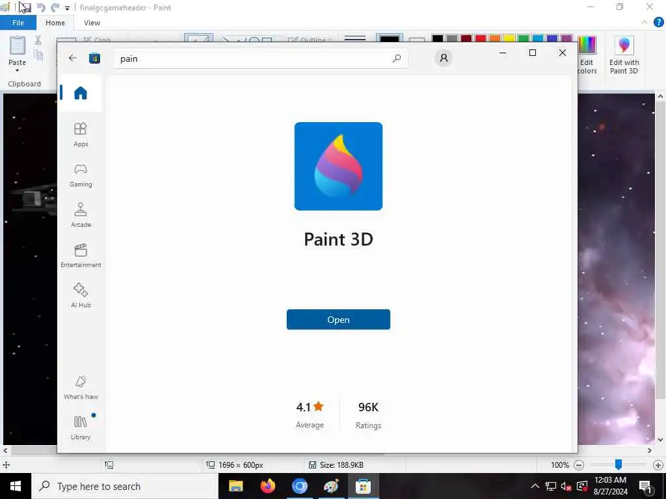
Task: Click the Store search field containing 'pain'
Action: (x=261, y=58)
